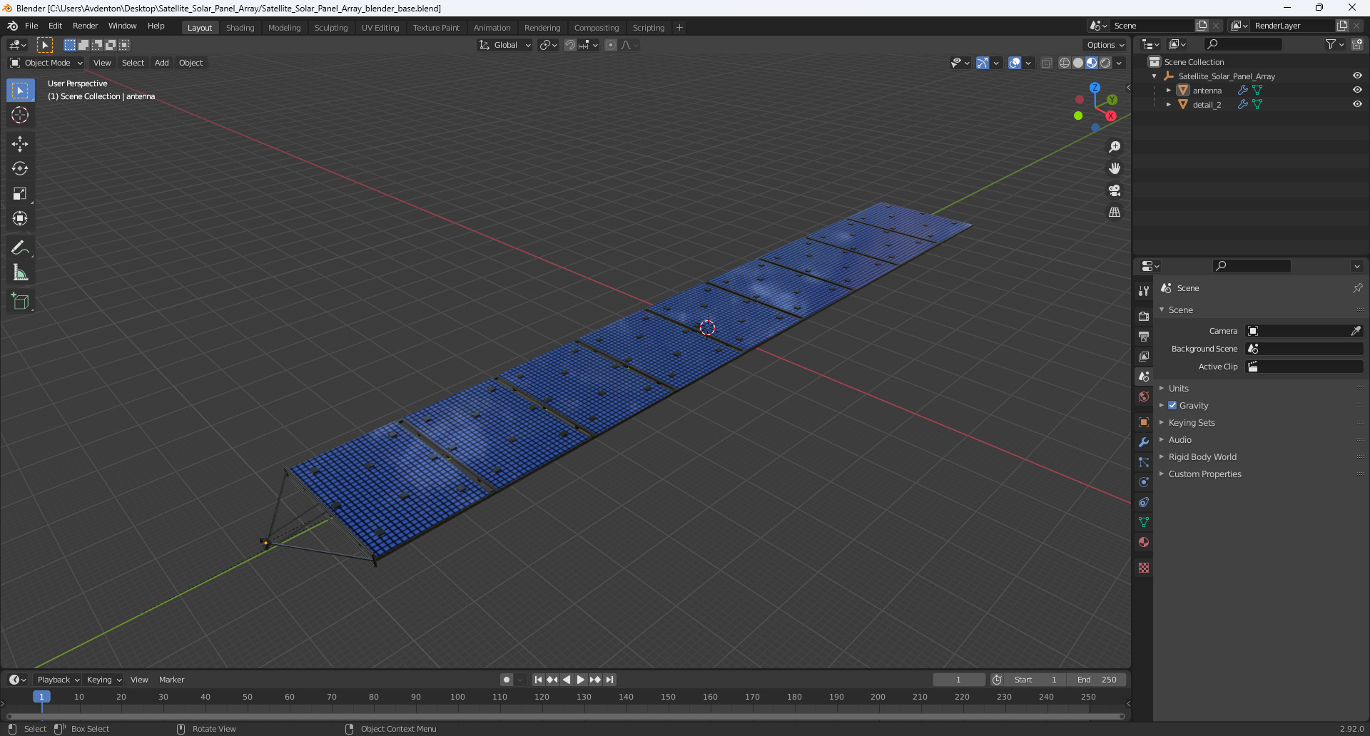
Task: Select the Scale tool
Action: pos(20,193)
